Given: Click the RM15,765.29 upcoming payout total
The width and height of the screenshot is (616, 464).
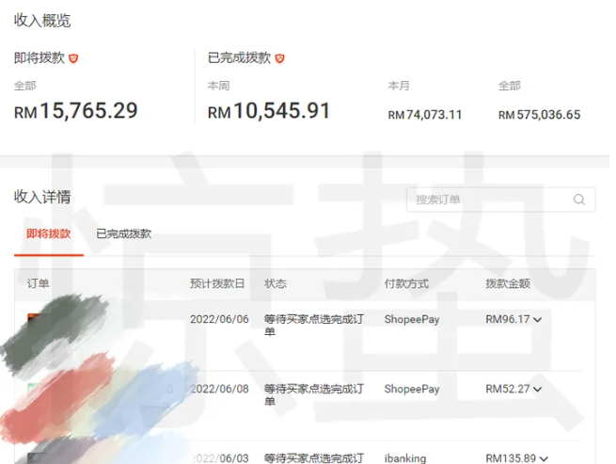Looking at the screenshot, I should [x=75, y=111].
